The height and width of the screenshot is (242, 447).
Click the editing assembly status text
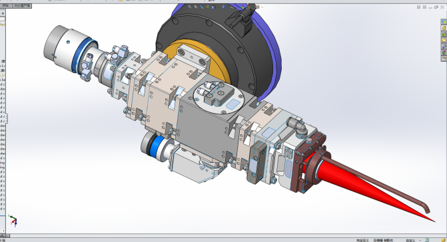pos(384,240)
